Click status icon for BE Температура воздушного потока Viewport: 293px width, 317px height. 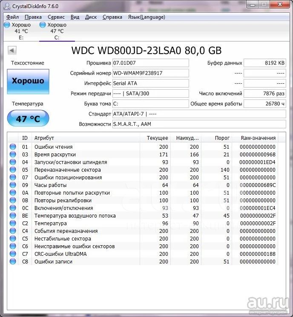pos(13,215)
